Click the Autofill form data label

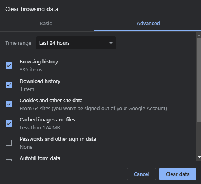point(40,158)
